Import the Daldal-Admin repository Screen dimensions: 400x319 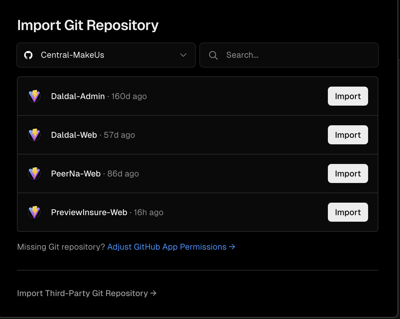coord(348,96)
